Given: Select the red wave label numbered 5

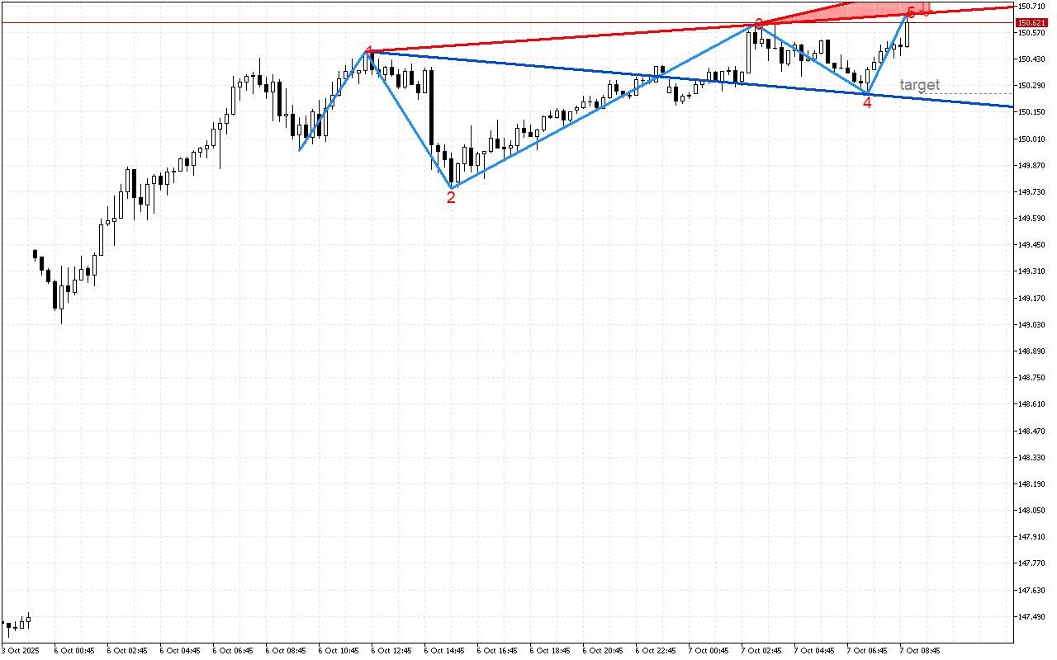Looking at the screenshot, I should point(910,12).
